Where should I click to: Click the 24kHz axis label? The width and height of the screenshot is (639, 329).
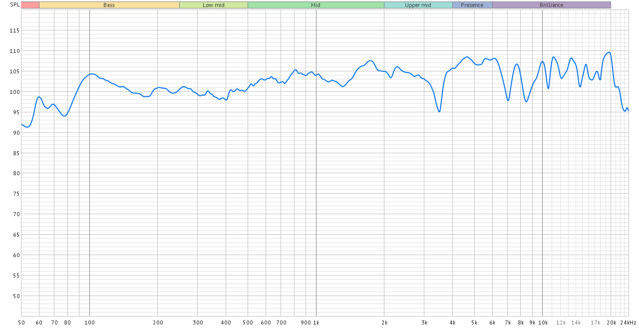pos(629,323)
